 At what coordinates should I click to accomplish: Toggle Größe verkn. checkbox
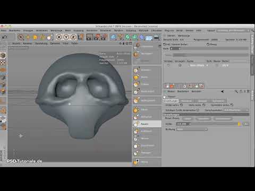tap(181, 105)
